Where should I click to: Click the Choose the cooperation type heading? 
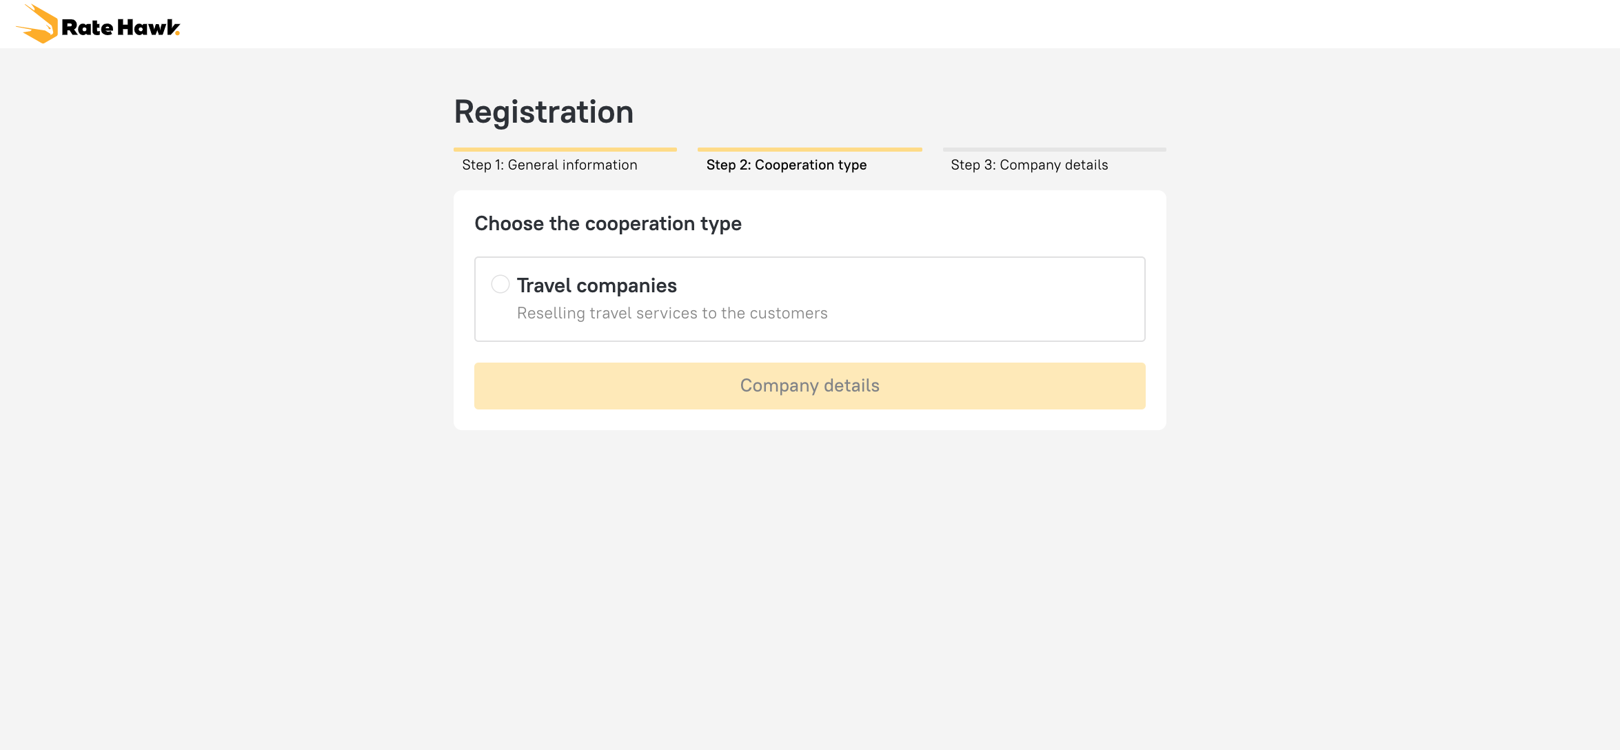(x=607, y=223)
